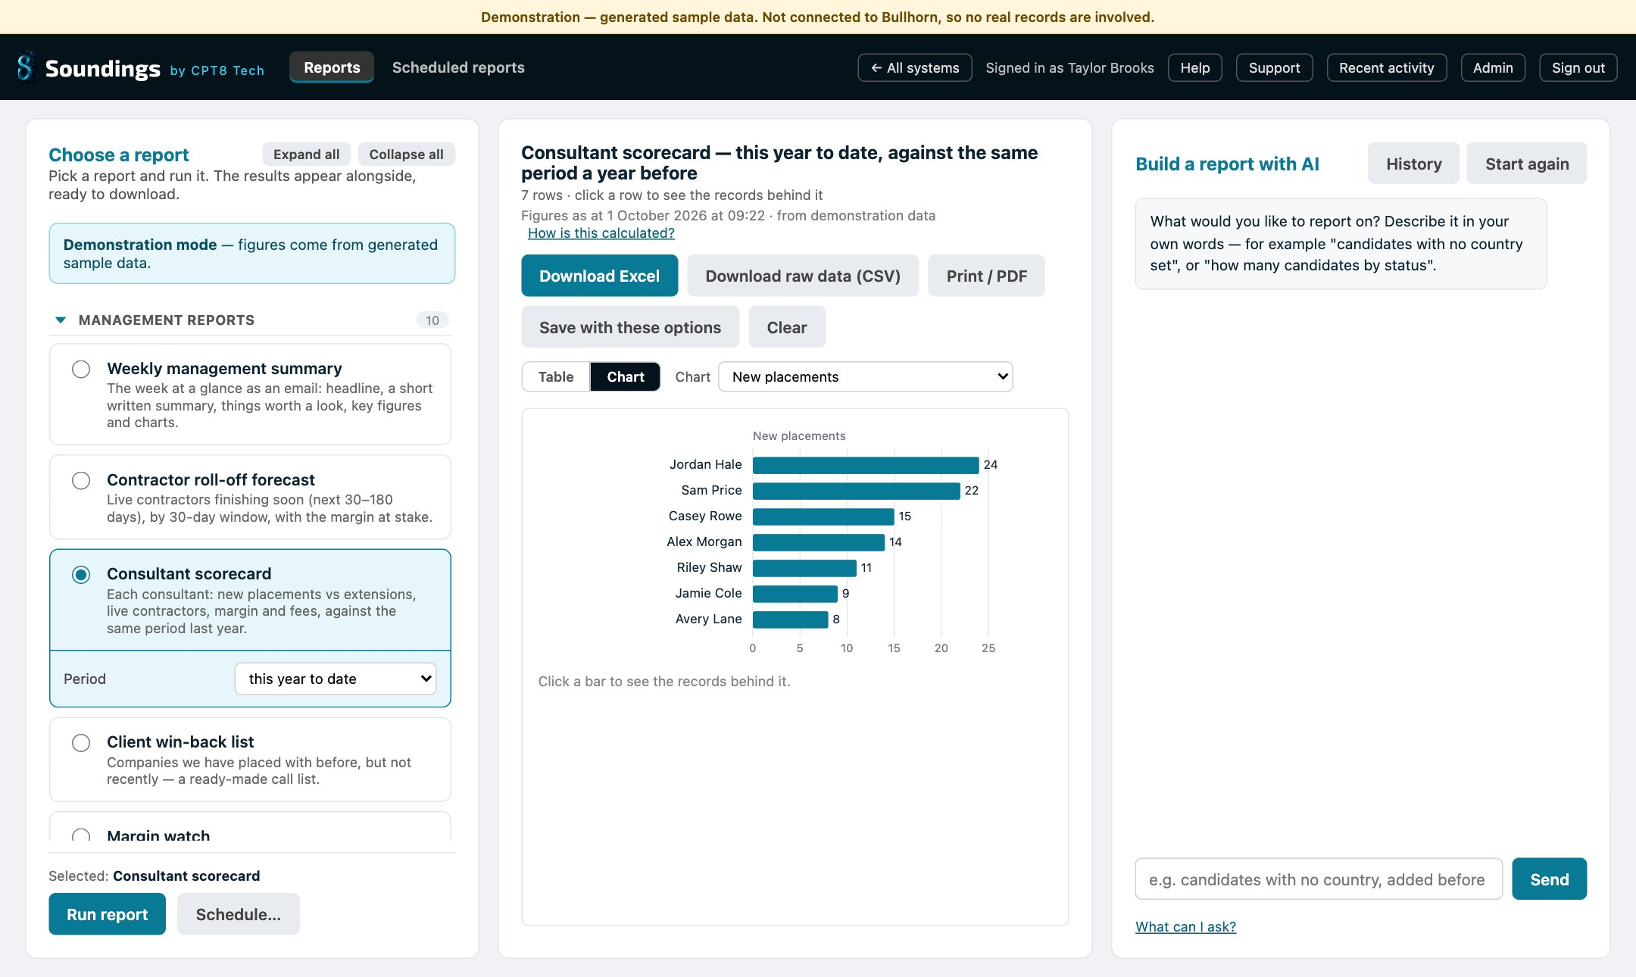Viewport: 1636px width, 977px height.
Task: Open the Admin section
Action: 1493,67
